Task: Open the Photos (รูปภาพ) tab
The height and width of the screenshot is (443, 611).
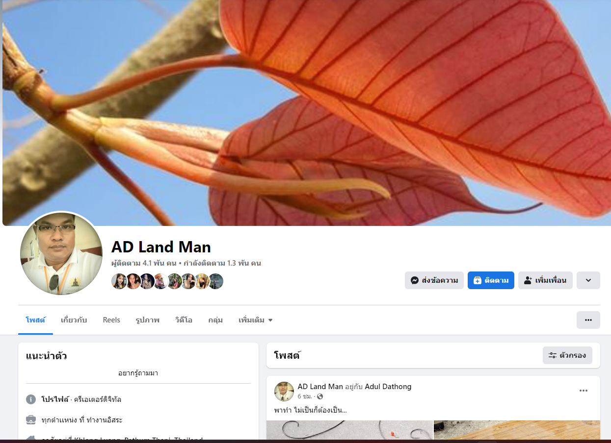Action: pos(148,320)
